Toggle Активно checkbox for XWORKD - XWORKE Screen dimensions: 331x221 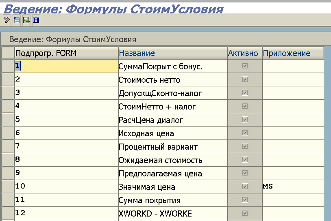coord(245,213)
